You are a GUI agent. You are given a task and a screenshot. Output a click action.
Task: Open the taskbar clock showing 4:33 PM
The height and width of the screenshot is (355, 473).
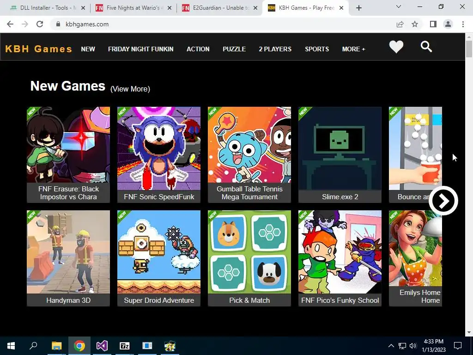click(x=433, y=346)
